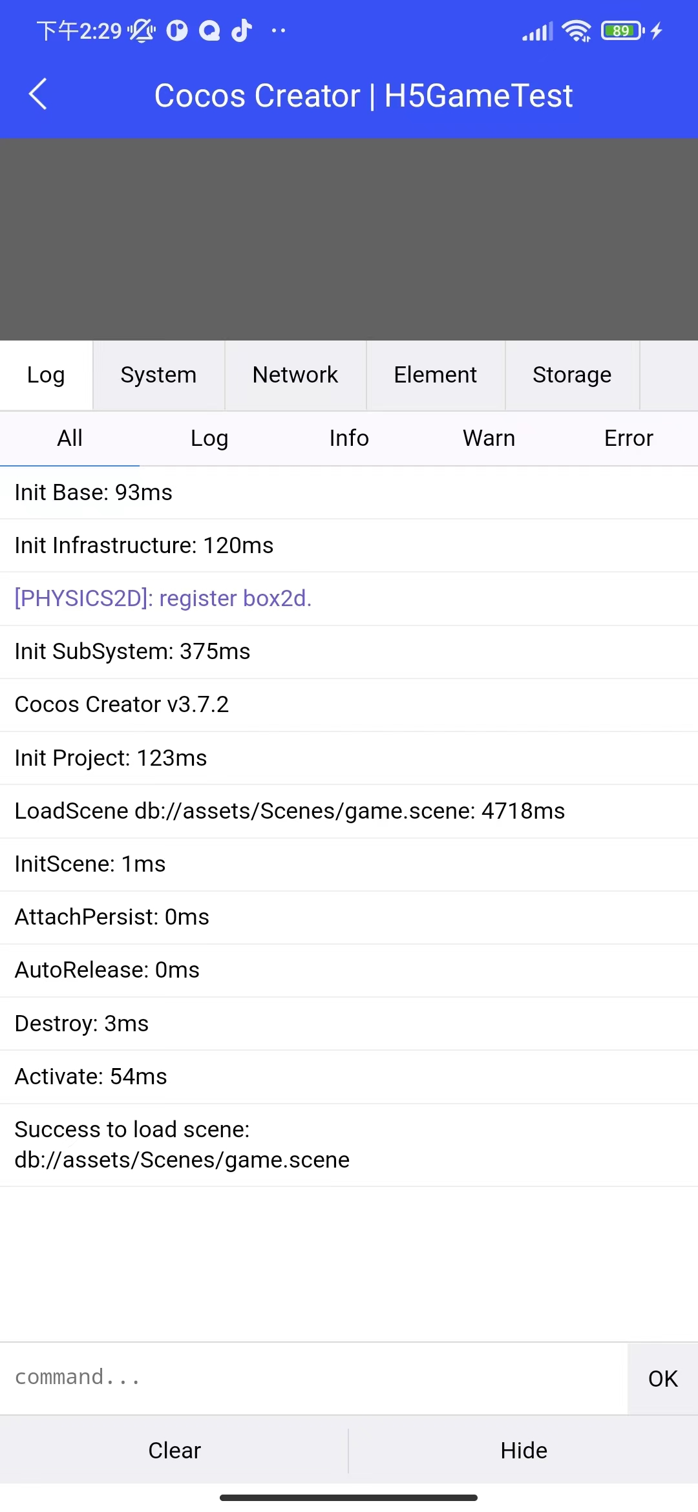
Task: Filter logs by Warn level
Action: (x=489, y=438)
